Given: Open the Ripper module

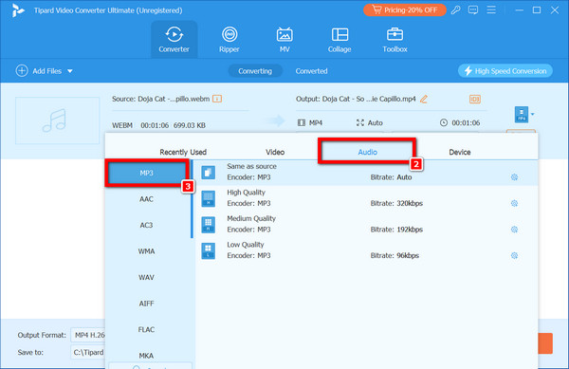Looking at the screenshot, I should coord(229,40).
